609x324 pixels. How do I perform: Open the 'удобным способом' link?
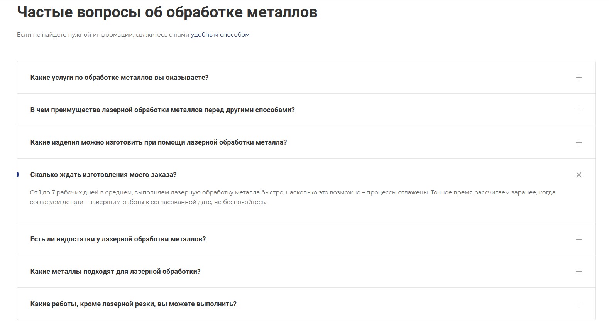[x=220, y=34]
